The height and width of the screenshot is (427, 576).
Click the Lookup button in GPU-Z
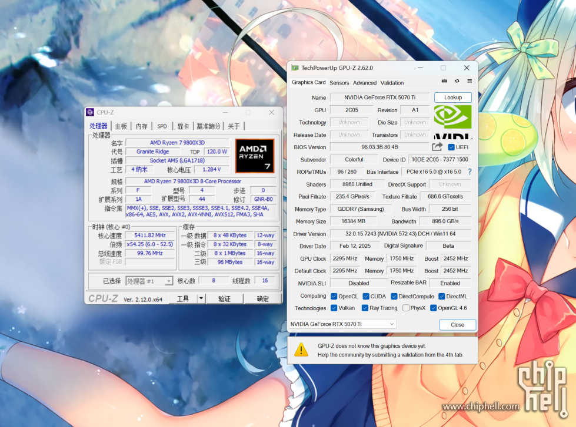point(452,97)
